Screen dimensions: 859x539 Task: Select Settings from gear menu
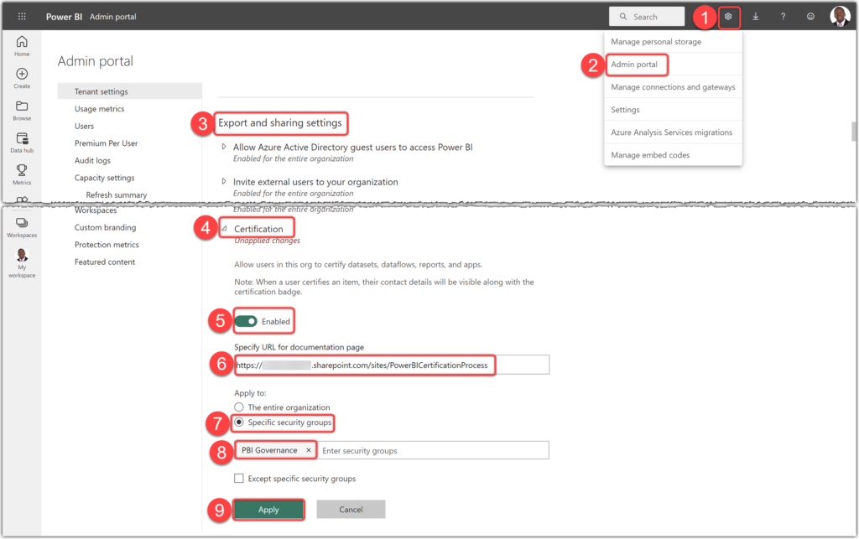[673, 110]
